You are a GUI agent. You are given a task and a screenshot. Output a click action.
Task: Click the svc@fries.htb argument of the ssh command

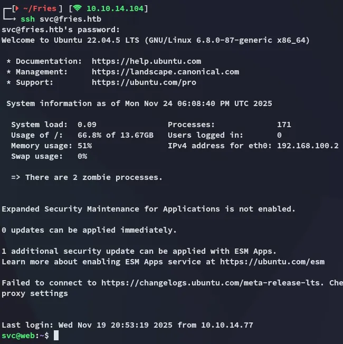point(70,19)
